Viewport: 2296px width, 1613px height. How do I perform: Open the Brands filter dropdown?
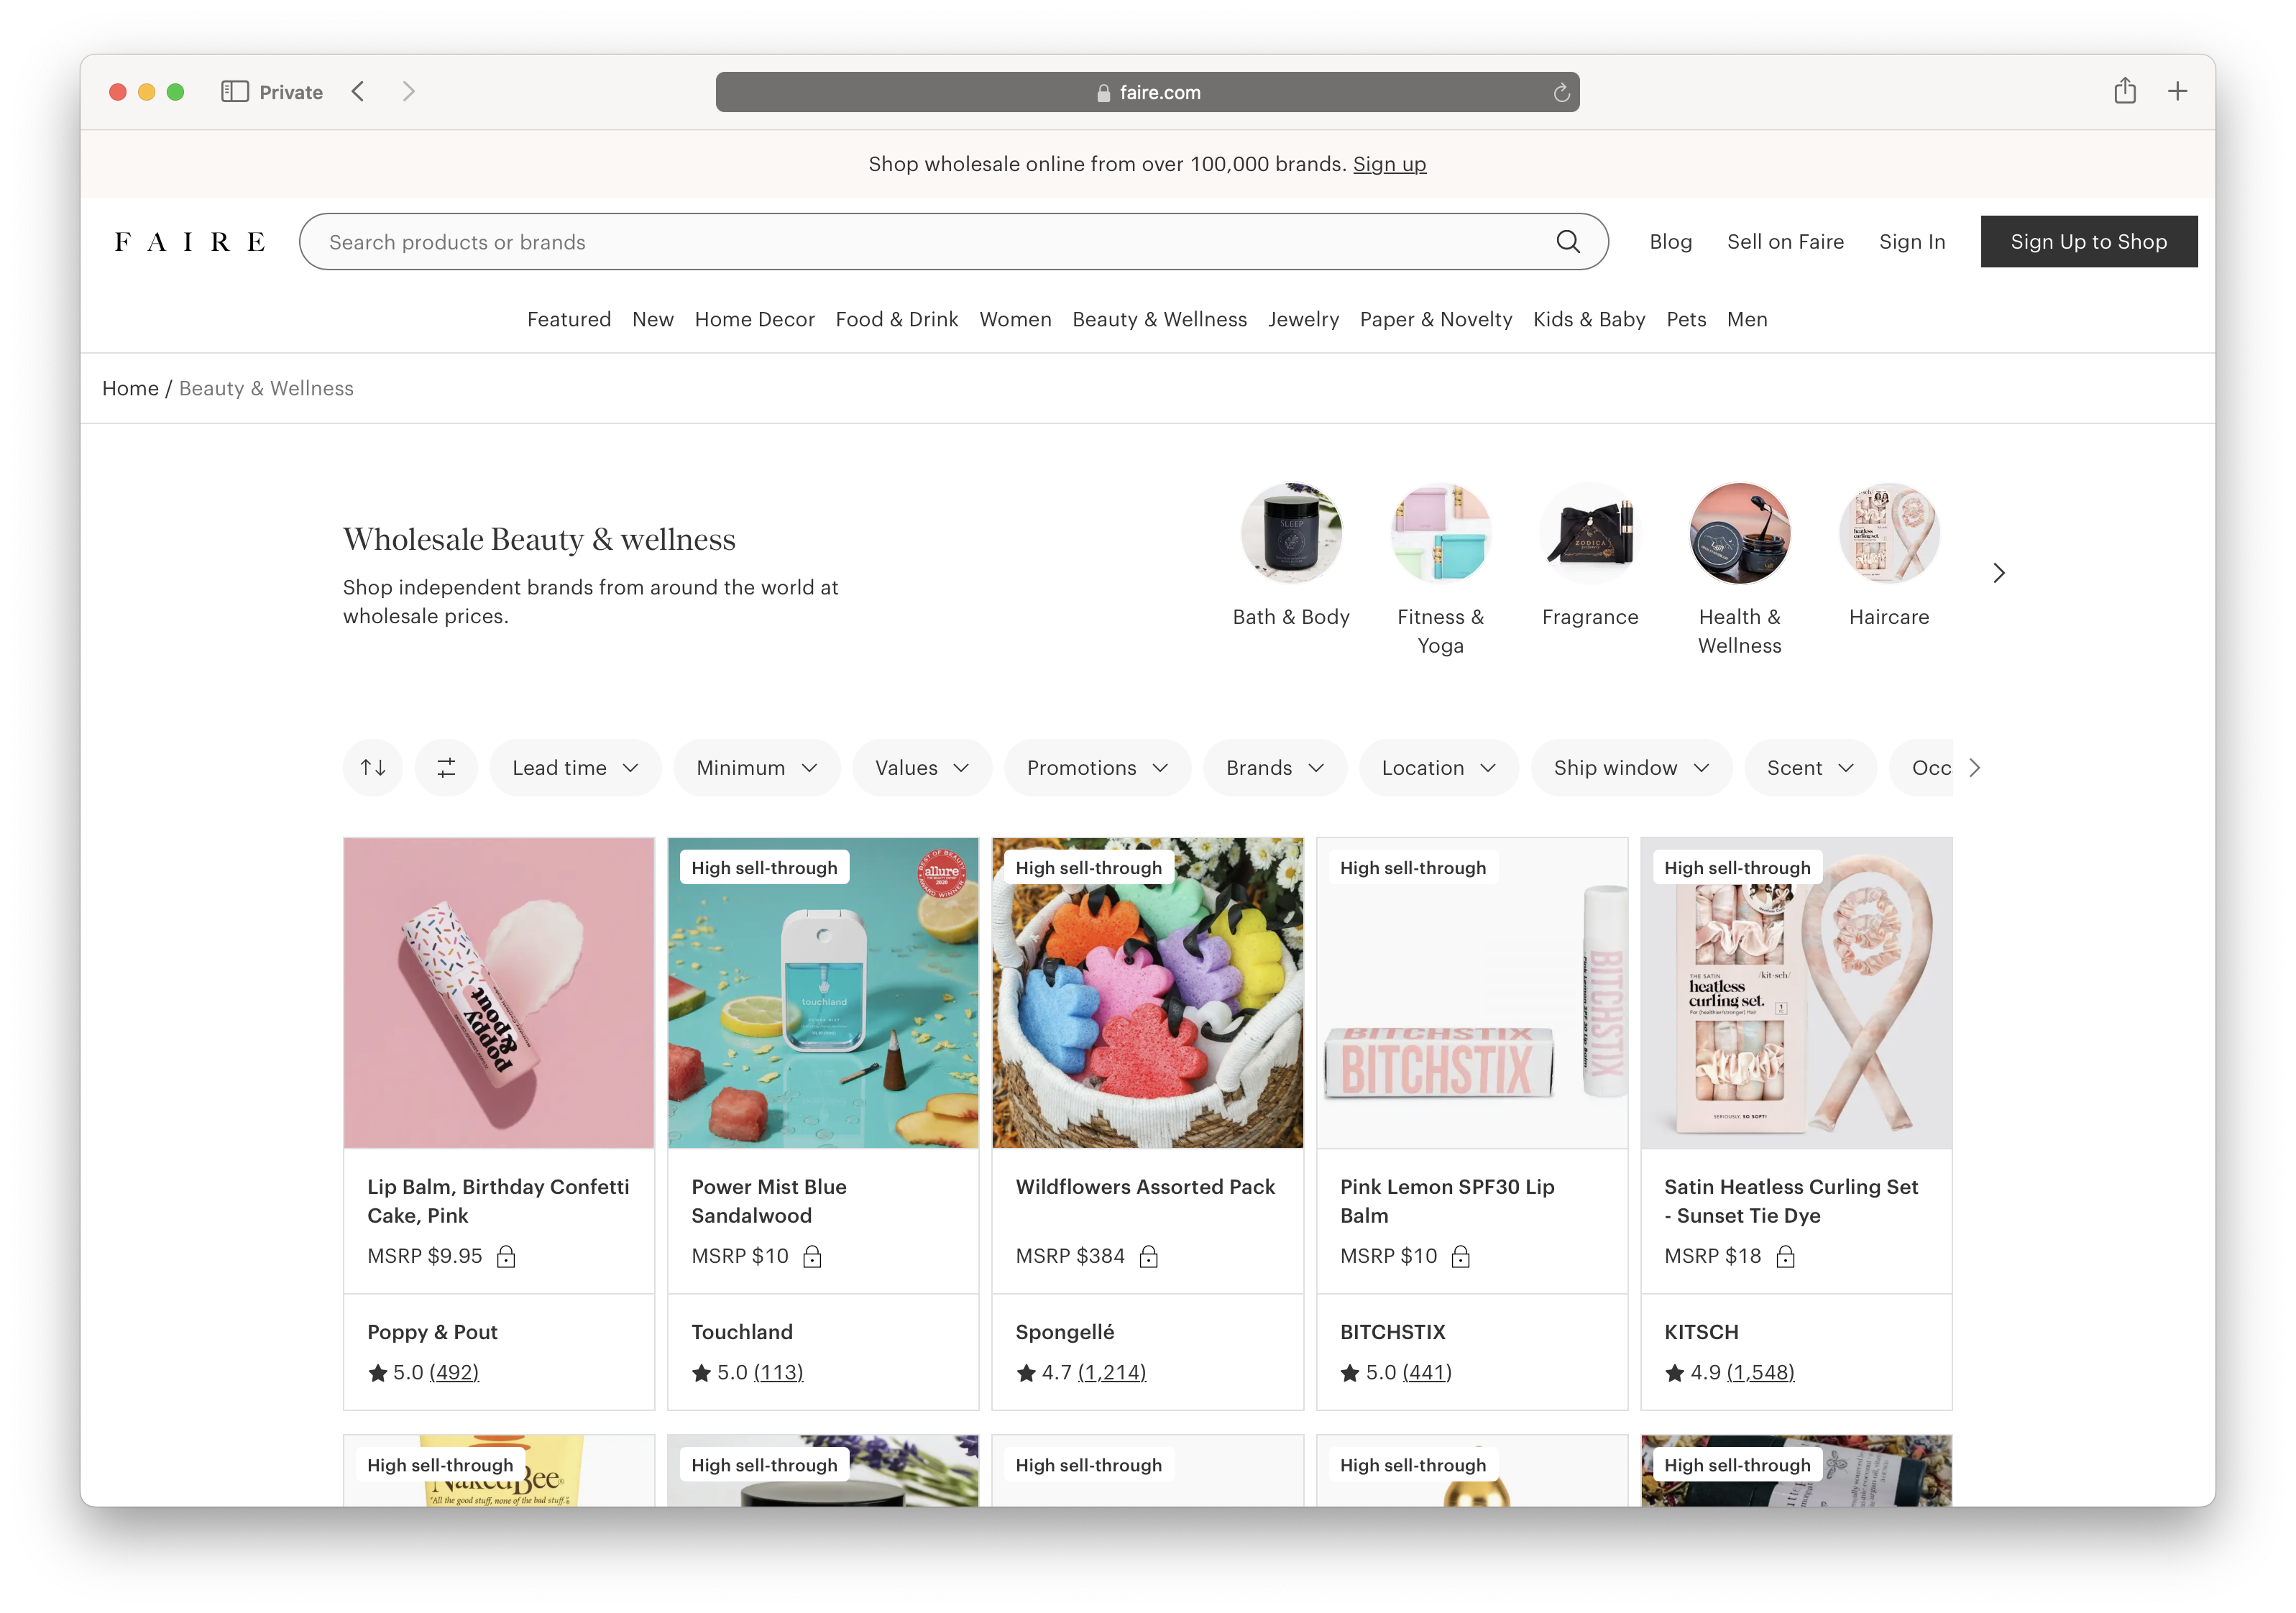[x=1275, y=767]
